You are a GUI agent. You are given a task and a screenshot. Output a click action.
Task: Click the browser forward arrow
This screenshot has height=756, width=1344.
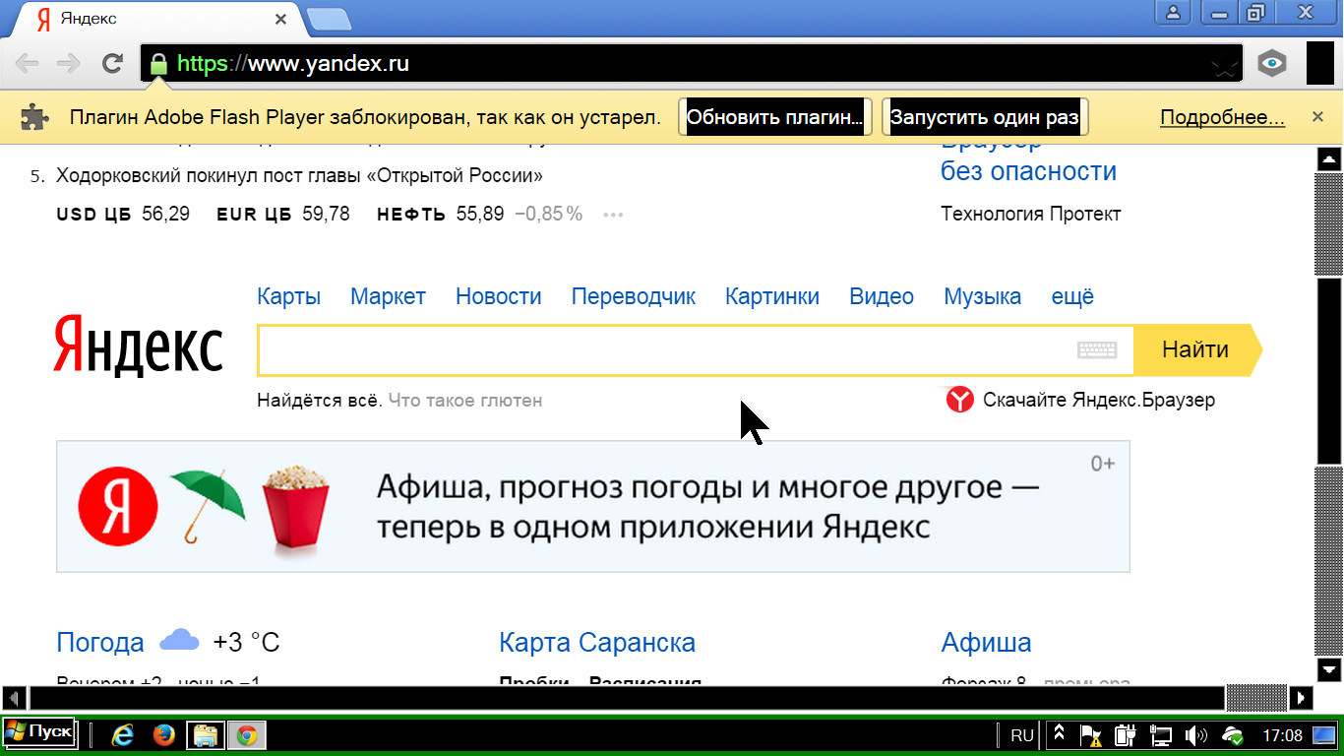click(x=69, y=64)
